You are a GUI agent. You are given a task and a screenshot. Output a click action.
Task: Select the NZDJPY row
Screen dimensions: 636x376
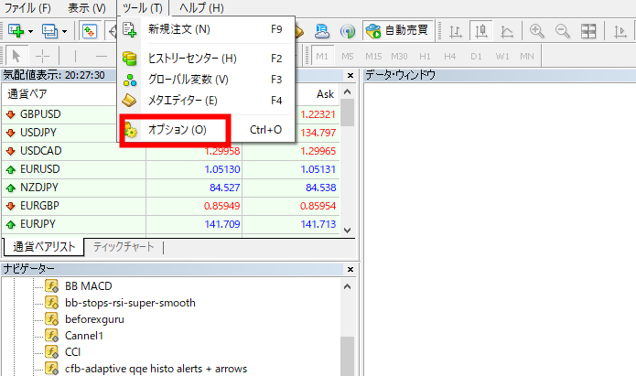click(170, 188)
